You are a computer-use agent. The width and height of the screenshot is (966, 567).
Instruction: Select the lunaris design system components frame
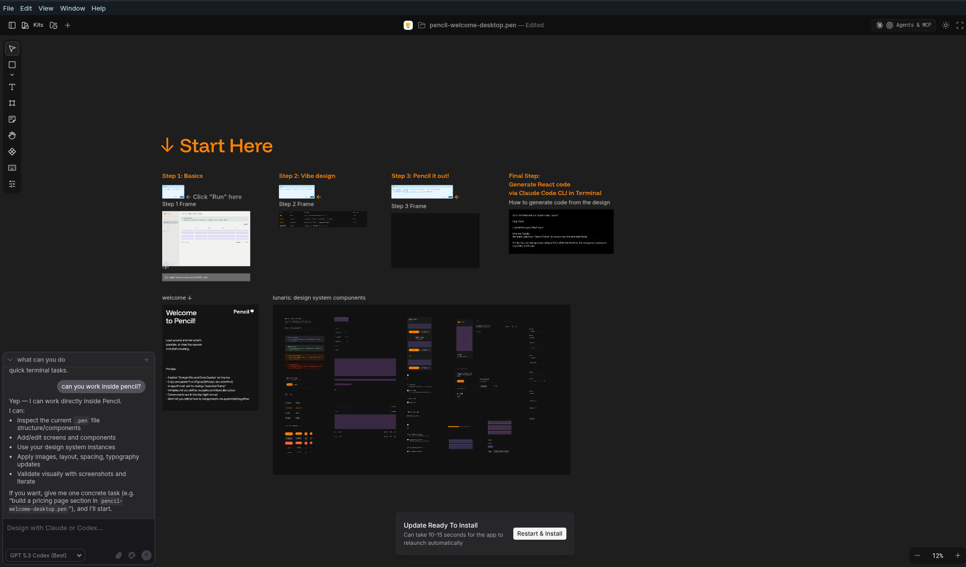(421, 390)
